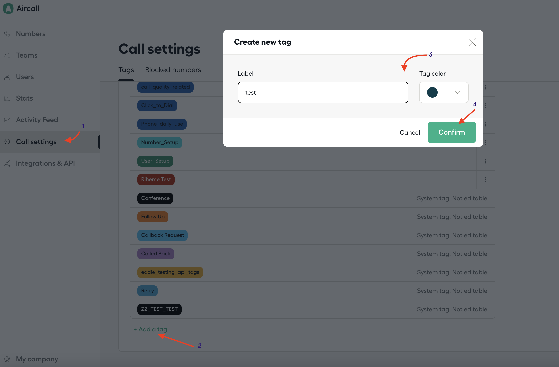Click the call_quality_related tag chip
This screenshot has height=367, width=559.
[165, 87]
